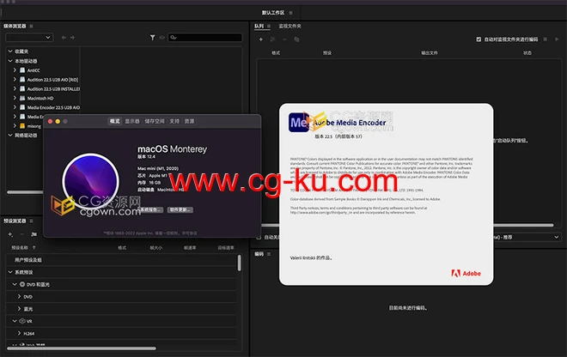The height and width of the screenshot is (357, 567).
Task: Select 显示器 tab in About This Mac
Action: 132,121
